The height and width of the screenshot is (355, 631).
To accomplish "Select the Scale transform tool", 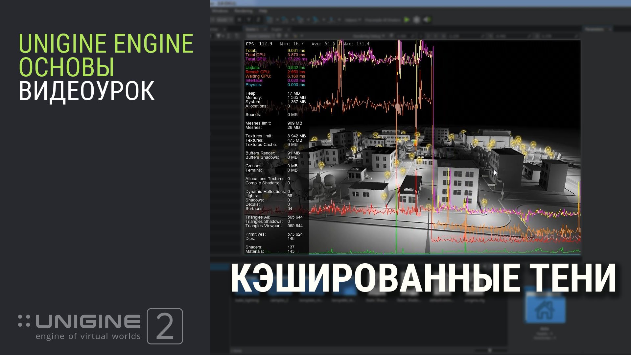I will click(315, 19).
